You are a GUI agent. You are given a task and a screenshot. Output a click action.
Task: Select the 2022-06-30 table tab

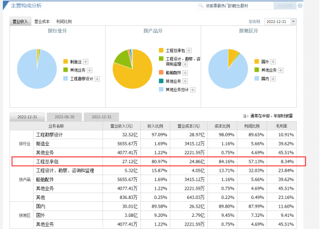pos(65,117)
